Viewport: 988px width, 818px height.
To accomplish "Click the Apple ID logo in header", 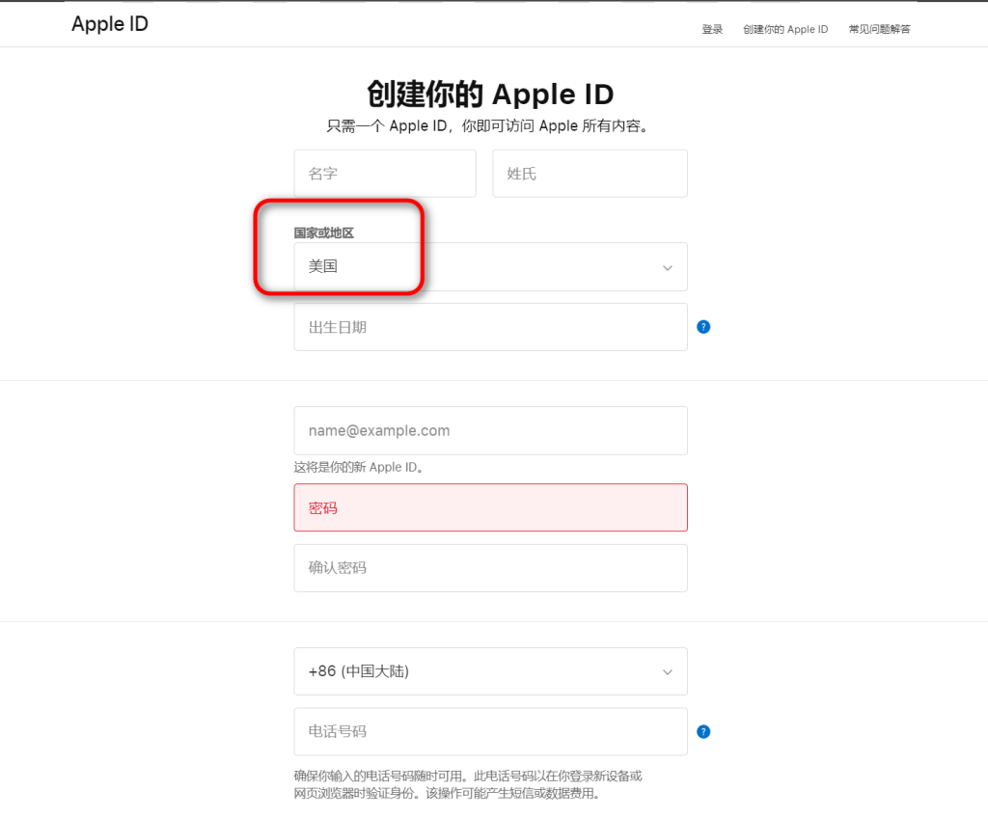I will [110, 24].
